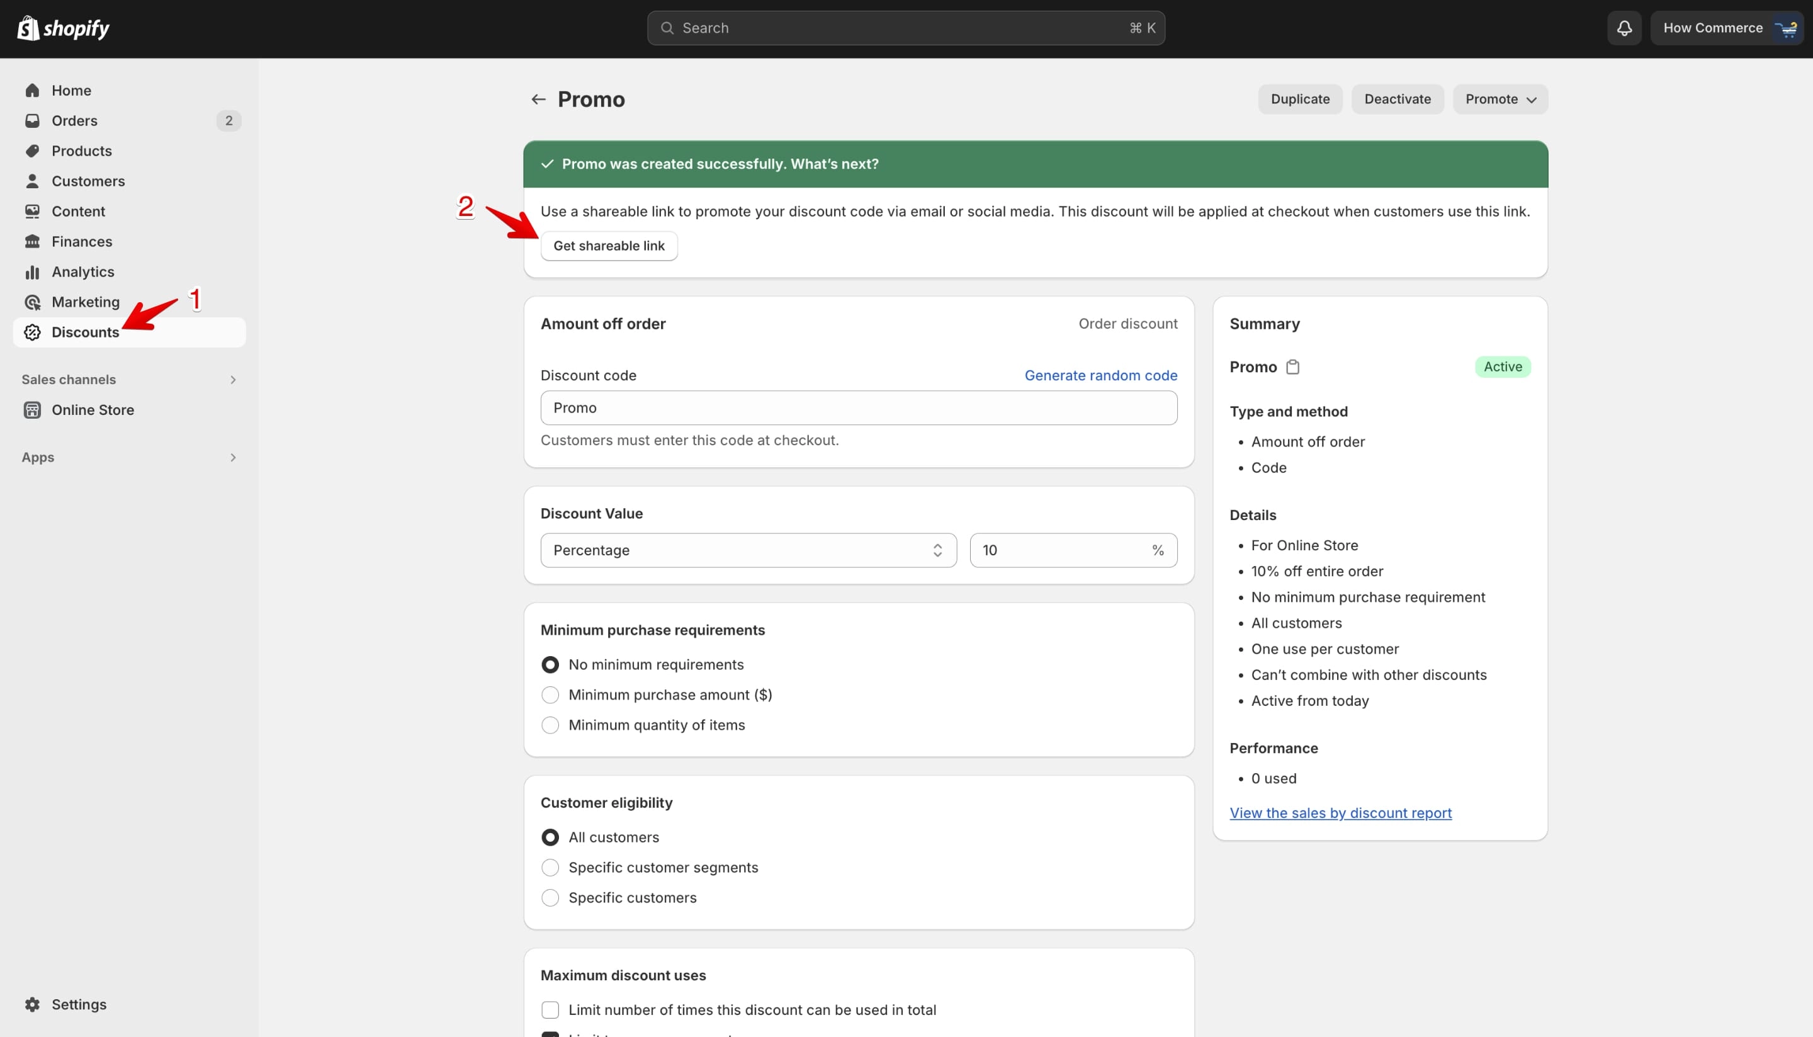Click the 'Order discount' label
The width and height of the screenshot is (1813, 1037).
[1127, 324]
